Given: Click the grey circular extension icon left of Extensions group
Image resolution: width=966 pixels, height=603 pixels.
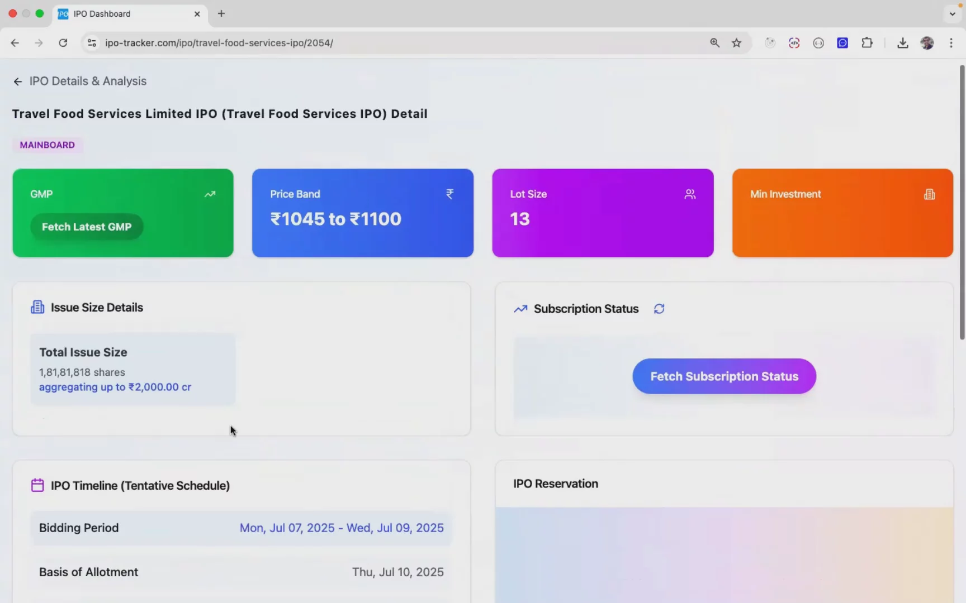Looking at the screenshot, I should pos(770,43).
